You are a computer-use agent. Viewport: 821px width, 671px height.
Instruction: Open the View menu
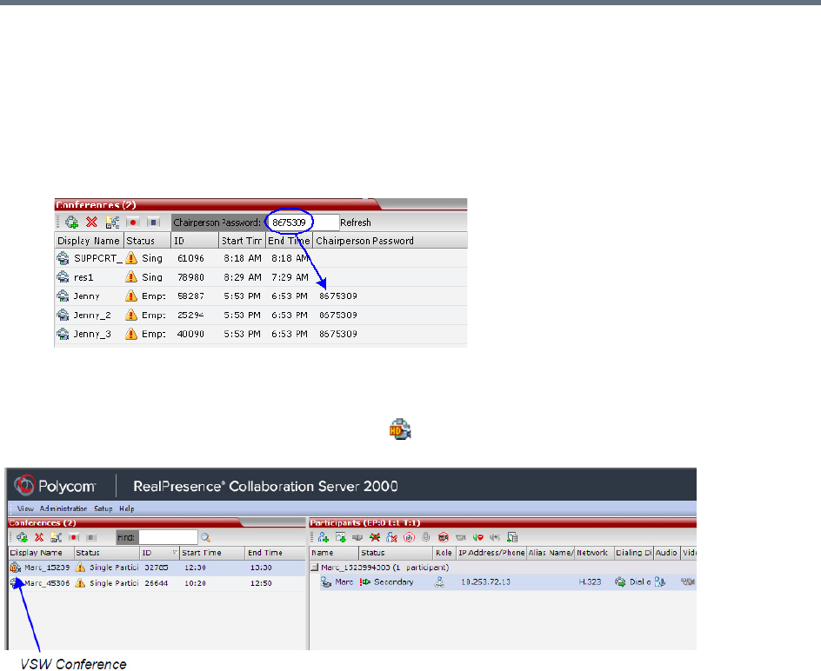[x=25, y=508]
